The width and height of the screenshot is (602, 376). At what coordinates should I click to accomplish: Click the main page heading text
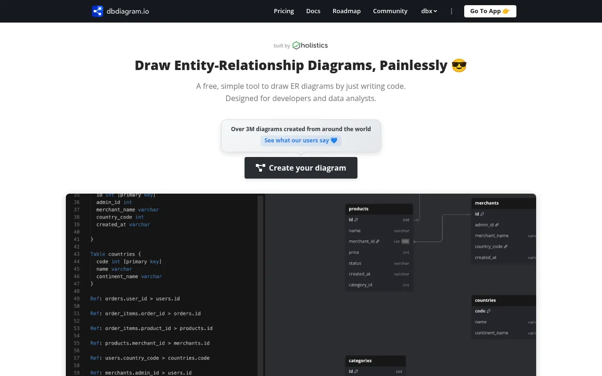(x=301, y=65)
